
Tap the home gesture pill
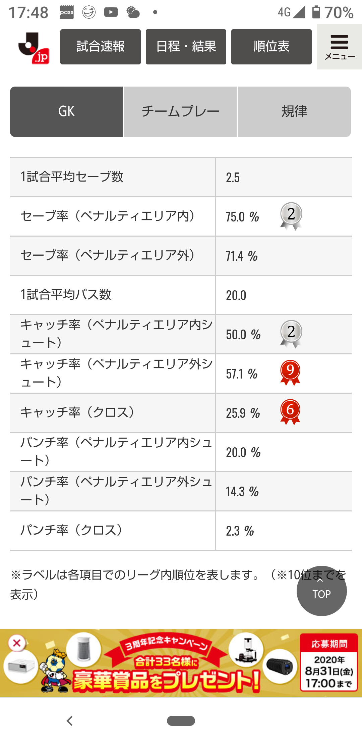(181, 721)
